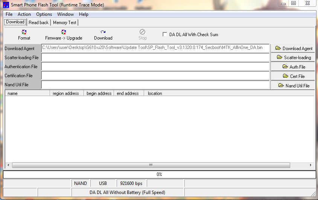Open the Action menu

tap(24, 14)
